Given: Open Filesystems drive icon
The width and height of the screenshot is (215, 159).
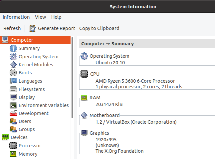Looking at the screenshot, I should [13, 89].
